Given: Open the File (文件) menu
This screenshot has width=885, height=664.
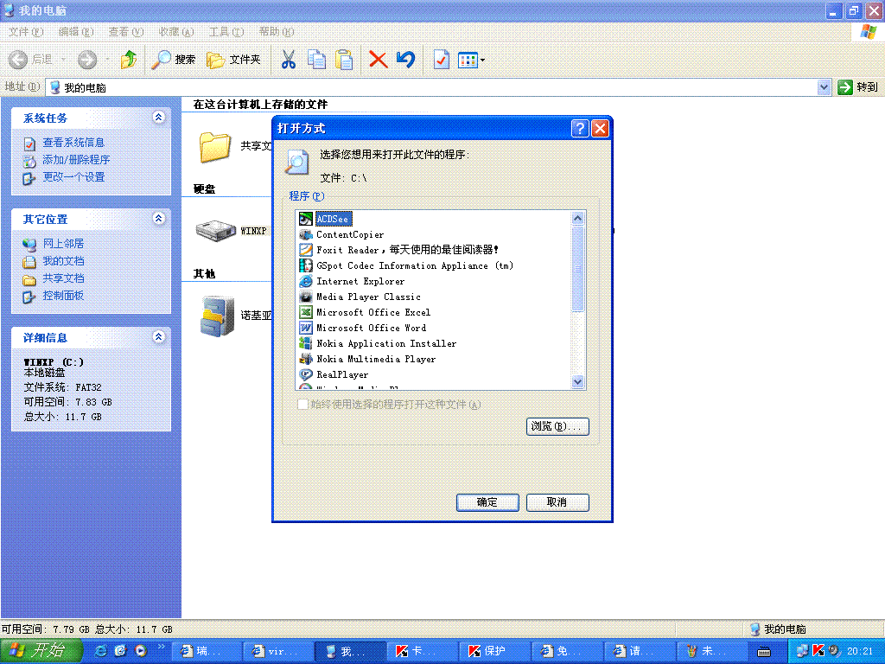Looking at the screenshot, I should 25,32.
